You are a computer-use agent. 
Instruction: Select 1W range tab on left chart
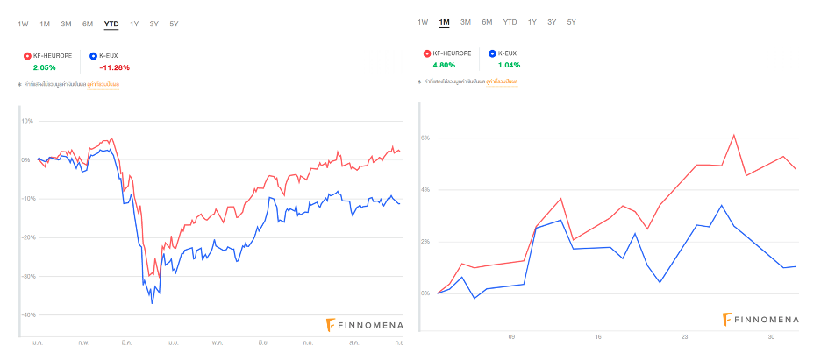tap(23, 24)
